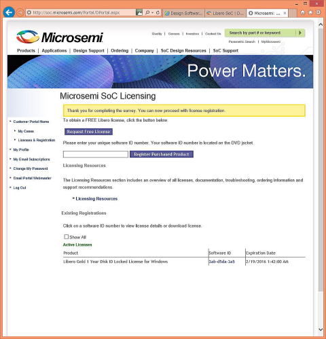Click the compatibility view icon in address bar
The height and width of the screenshot is (339, 326).
pos(139,12)
